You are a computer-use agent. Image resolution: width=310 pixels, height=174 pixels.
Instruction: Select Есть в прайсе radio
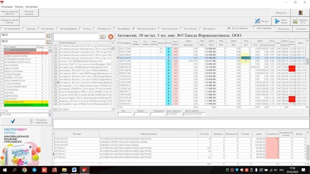(229, 29)
